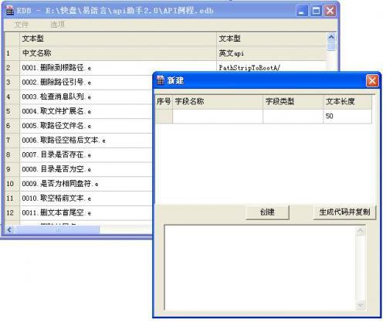Select the cell 0008.目录是否为空.e
This screenshot has height=322, width=386.
[x=86, y=169]
